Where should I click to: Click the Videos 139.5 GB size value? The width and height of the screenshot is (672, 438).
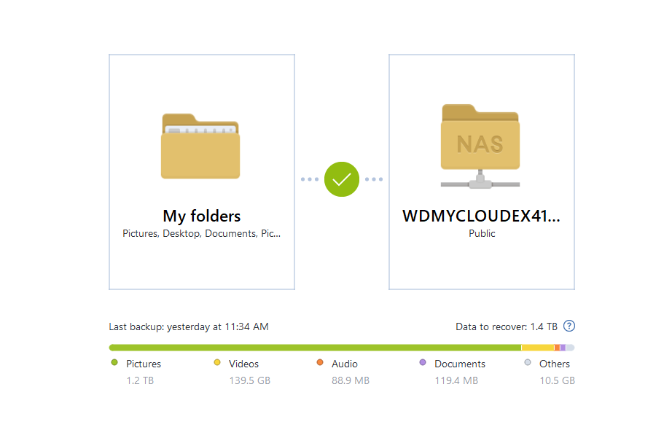coord(249,380)
